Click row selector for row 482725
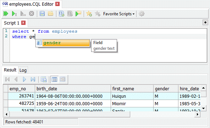 [6, 103]
